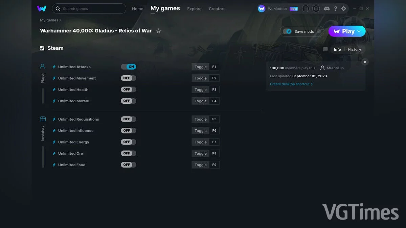Click the Inventory category chest icon

pyautogui.click(x=43, y=119)
